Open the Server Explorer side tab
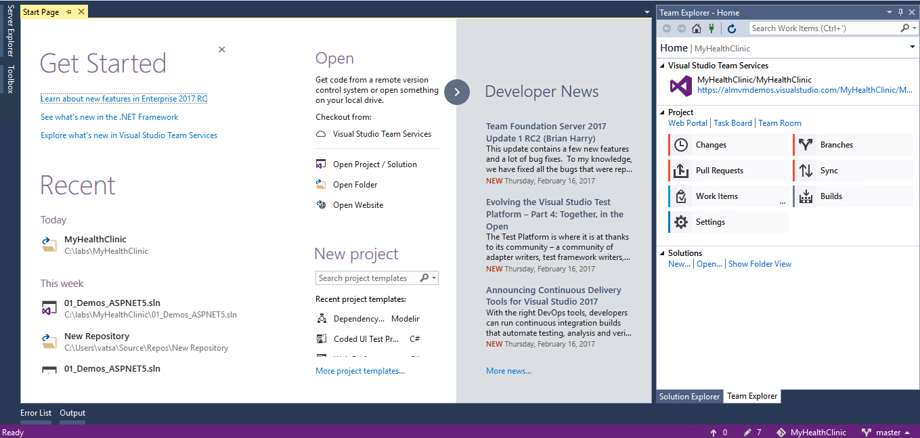The width and height of the screenshot is (920, 438). coord(10,30)
